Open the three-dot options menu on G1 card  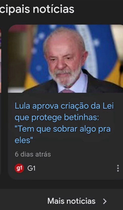pyautogui.click(x=118, y=168)
